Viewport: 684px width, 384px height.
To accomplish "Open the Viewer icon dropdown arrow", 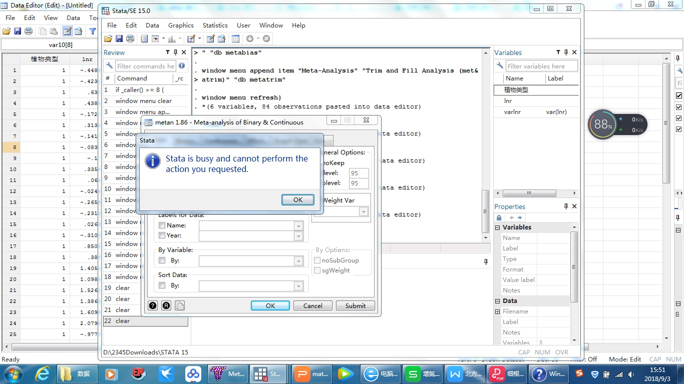I will click(163, 38).
